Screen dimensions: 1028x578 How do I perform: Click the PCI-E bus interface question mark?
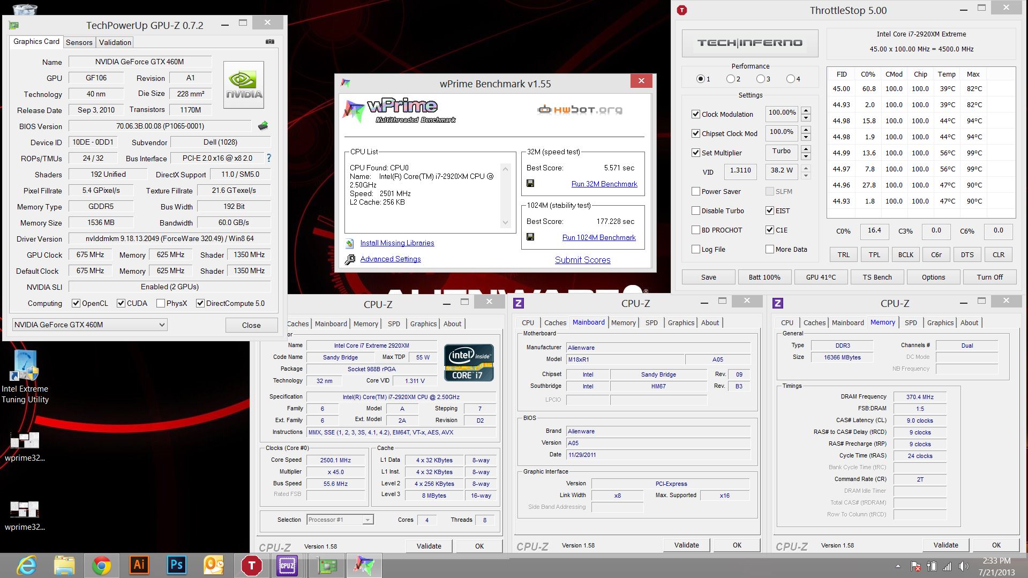[269, 158]
